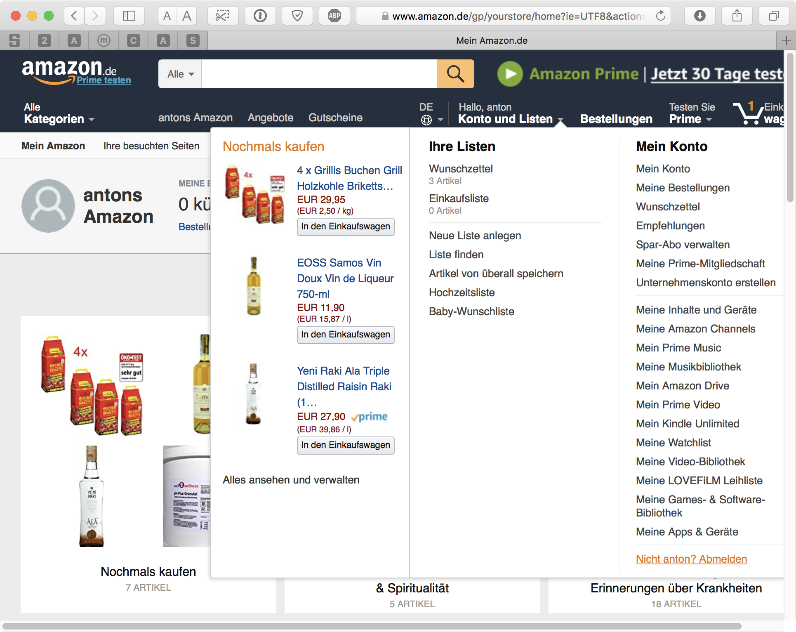This screenshot has height=632, width=796.
Task: Click the horizontal scrollbar at bottom
Action: [372, 626]
